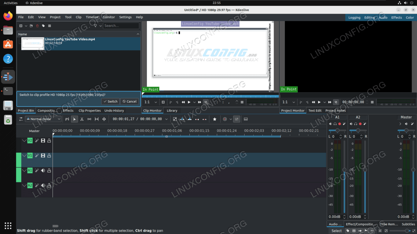
Task: Collapse track V2 chevron
Action: coord(24,141)
